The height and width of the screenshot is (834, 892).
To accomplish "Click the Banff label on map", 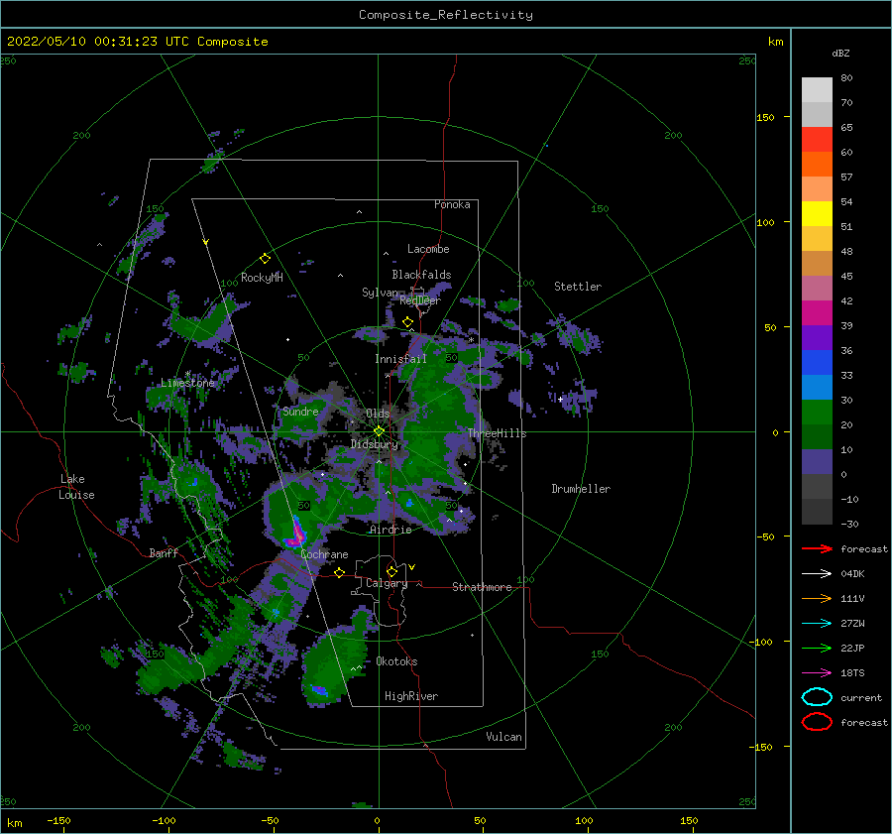I will tap(164, 553).
